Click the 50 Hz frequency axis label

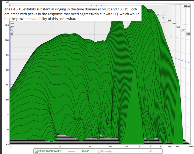(x=127, y=147)
